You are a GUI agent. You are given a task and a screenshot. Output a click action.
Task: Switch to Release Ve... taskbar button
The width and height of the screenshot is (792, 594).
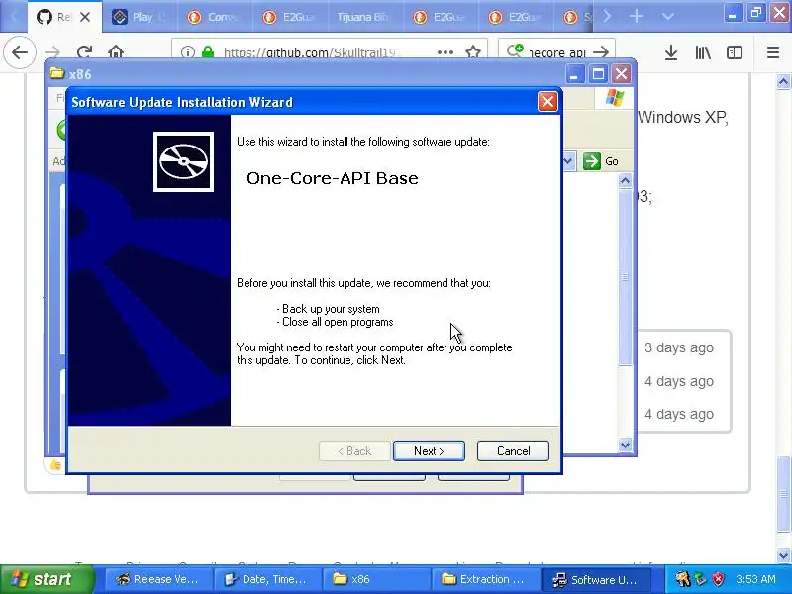click(158, 579)
